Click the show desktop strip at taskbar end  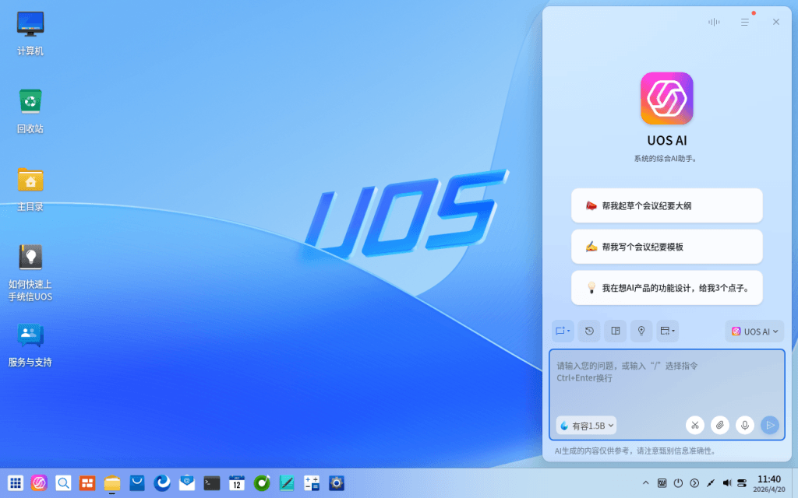tap(794, 482)
